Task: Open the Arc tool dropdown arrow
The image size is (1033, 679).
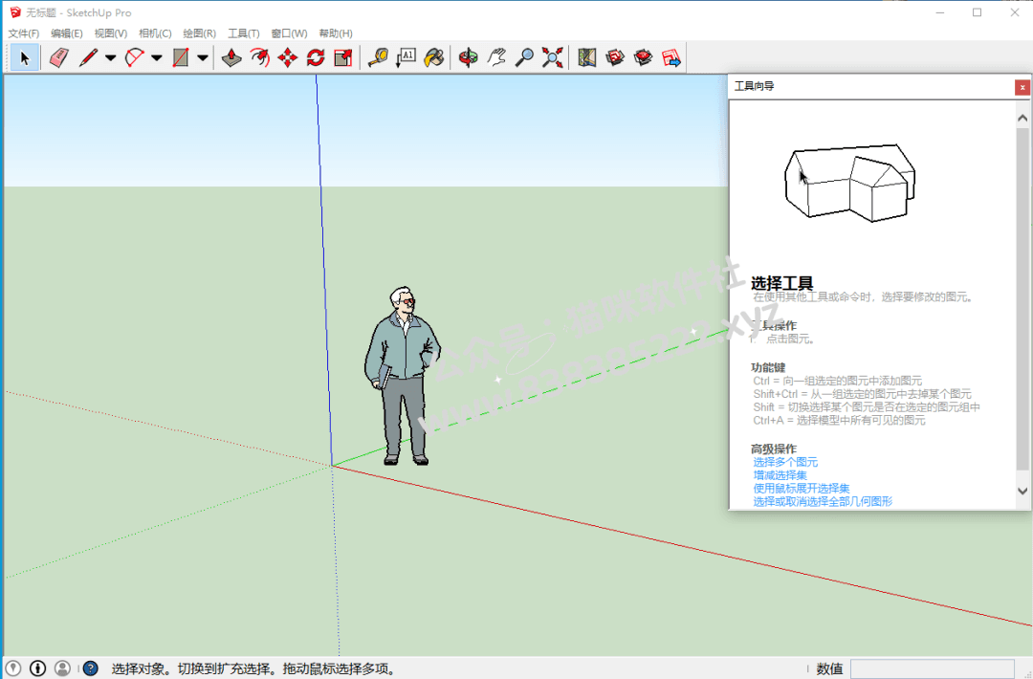Action: [x=157, y=58]
